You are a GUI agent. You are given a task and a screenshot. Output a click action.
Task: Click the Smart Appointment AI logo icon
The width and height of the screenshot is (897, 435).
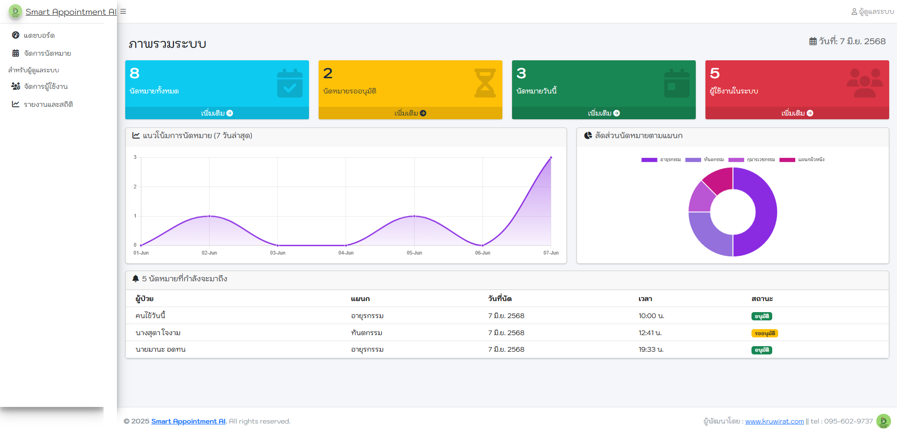(x=15, y=12)
